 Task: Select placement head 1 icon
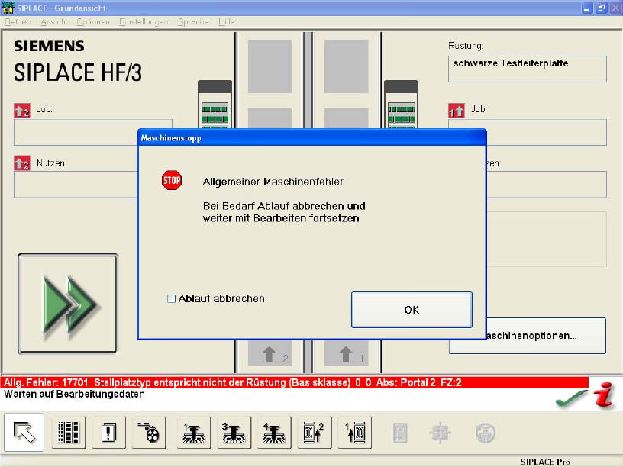pyautogui.click(x=193, y=432)
